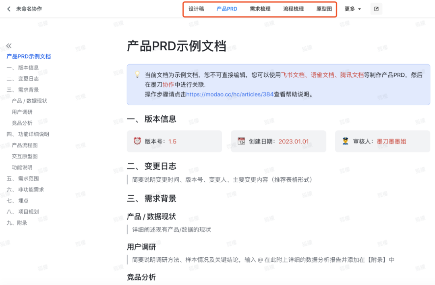435x285 pixels.
Task: Jump to 九、附录 in outline
Action: coord(17,223)
